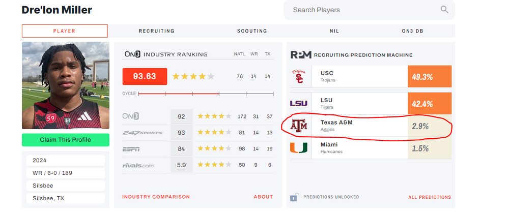Click the USC Trojans logo
Screen dimensions: 509x215
(x=298, y=76)
